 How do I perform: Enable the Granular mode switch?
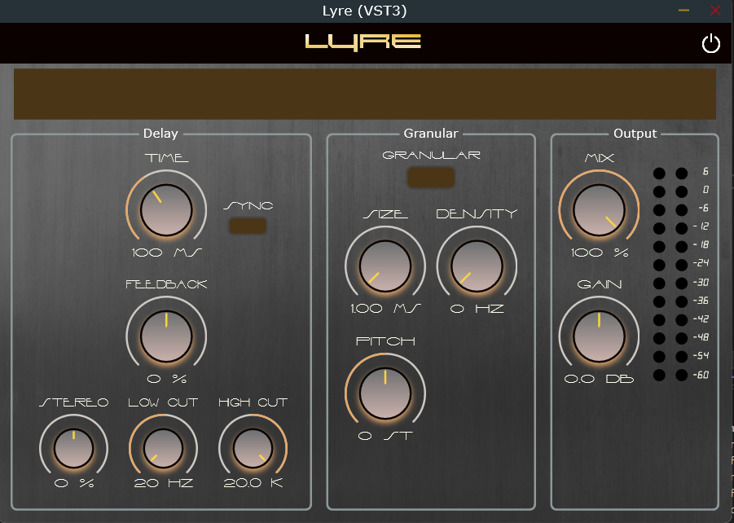pyautogui.click(x=431, y=177)
